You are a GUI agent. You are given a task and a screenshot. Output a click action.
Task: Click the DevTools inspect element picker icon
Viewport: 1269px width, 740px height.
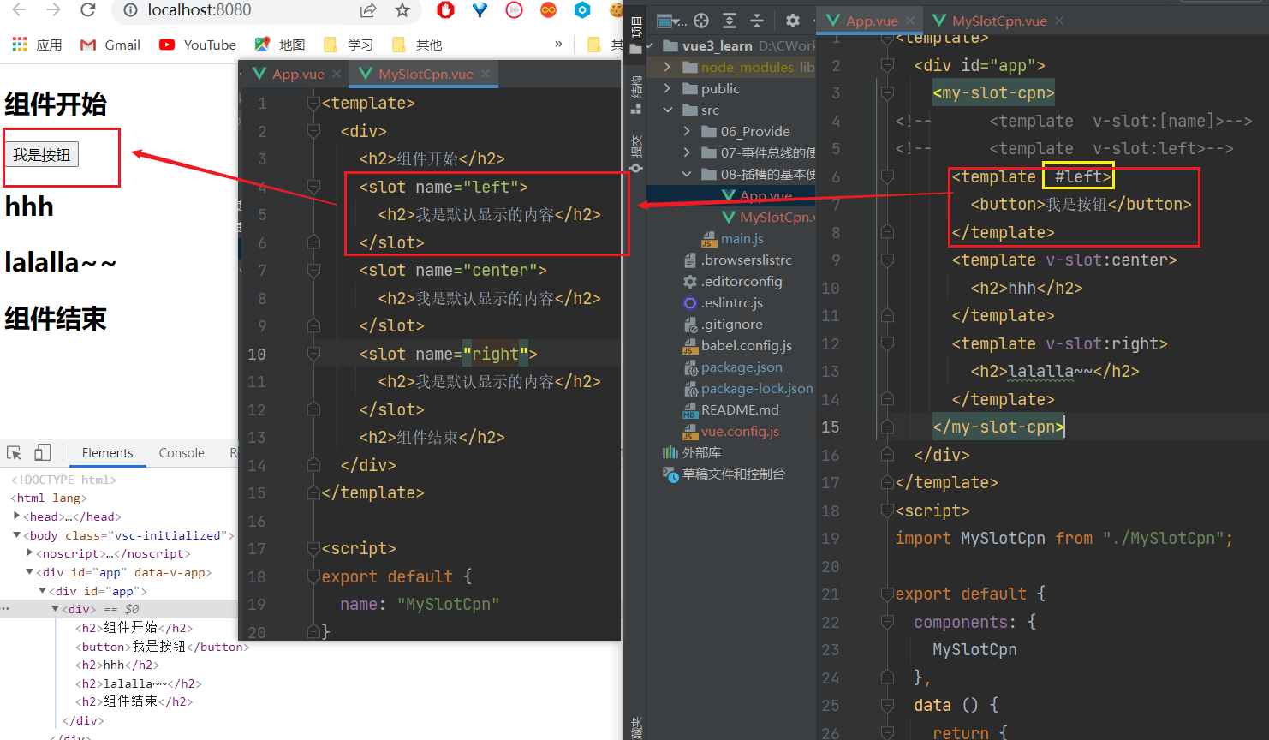point(14,453)
